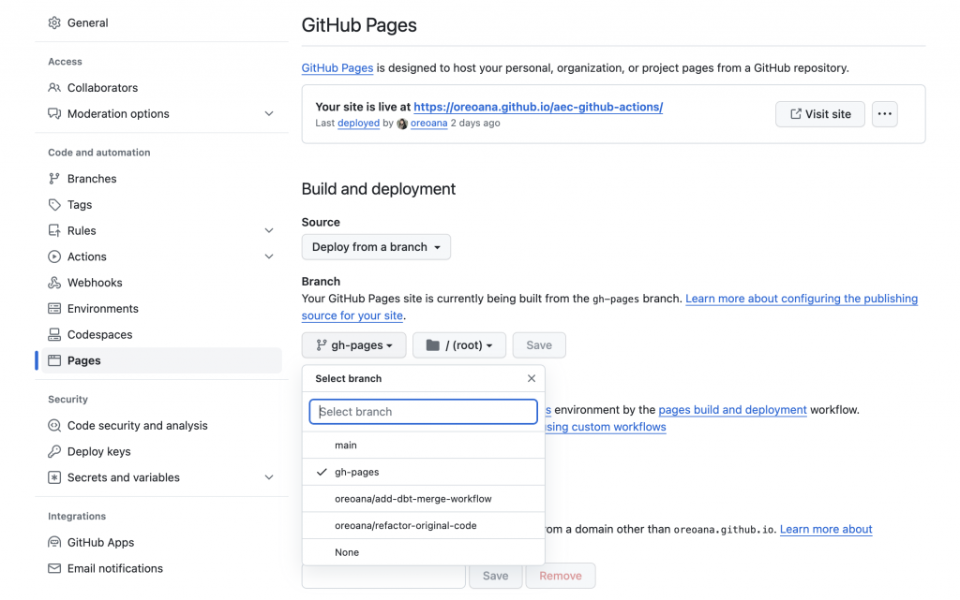Expand the Secrets and variables section
The width and height of the screenshot is (960, 600).
pos(270,477)
